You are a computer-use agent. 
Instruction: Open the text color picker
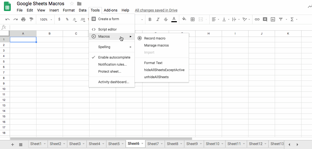[x=174, y=19]
